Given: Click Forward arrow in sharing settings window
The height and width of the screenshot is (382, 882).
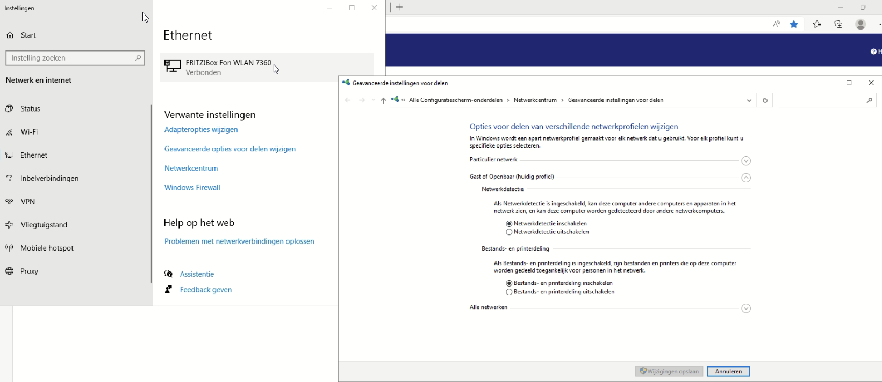Looking at the screenshot, I should coord(362,100).
